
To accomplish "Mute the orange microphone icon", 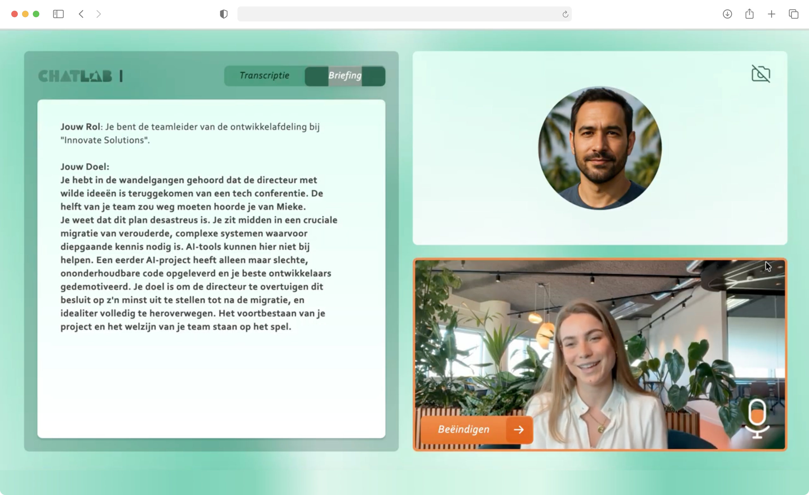I will click(757, 419).
